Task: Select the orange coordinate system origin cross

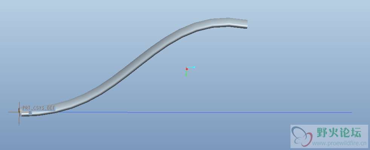Action: (19, 112)
